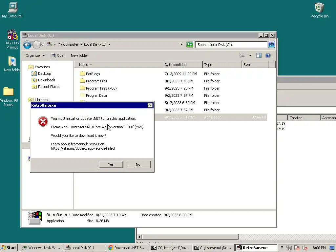
Task: Expand the root breadcrumb arrow before My Computer
Action: click(55, 45)
